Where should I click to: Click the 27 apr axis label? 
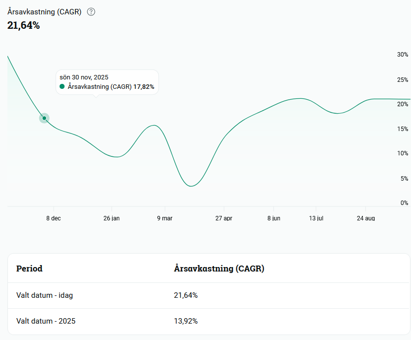[224, 218]
